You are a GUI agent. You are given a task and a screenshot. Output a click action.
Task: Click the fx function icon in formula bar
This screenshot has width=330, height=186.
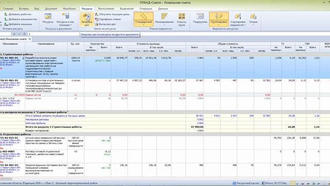pyautogui.click(x=25, y=34)
